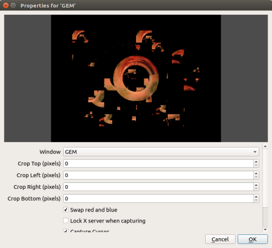
Task: Dismiss dialog with Cancel button
Action: click(220, 239)
